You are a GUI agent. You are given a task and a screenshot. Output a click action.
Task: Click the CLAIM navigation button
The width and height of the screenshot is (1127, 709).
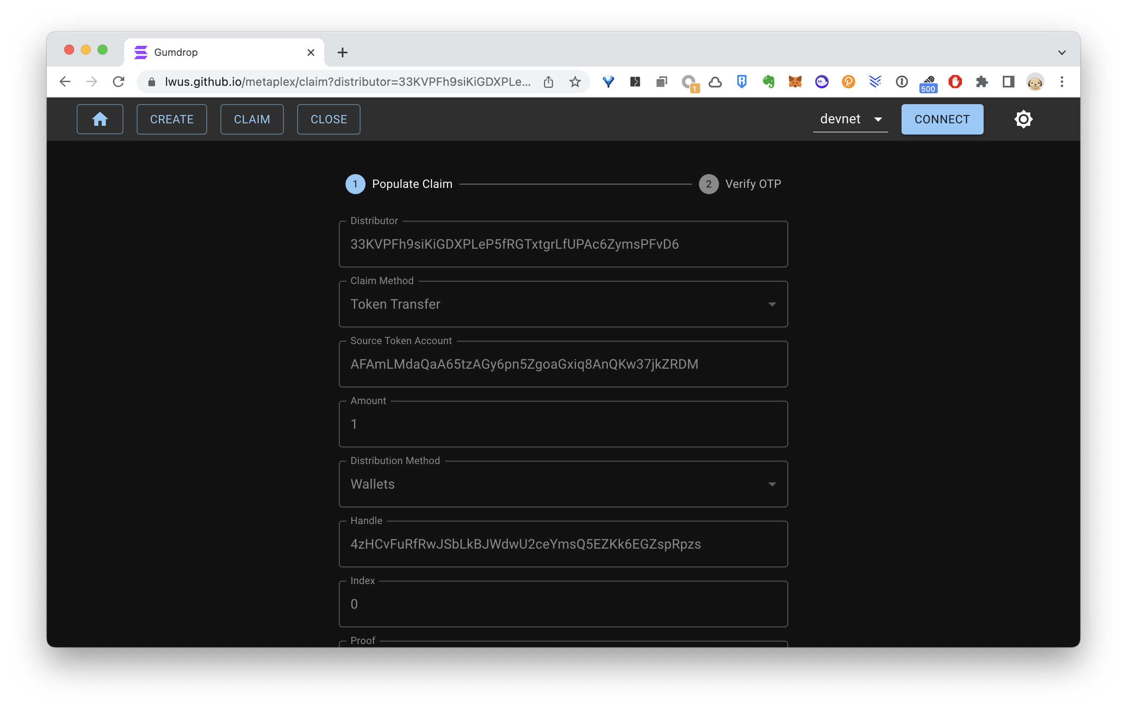252,119
